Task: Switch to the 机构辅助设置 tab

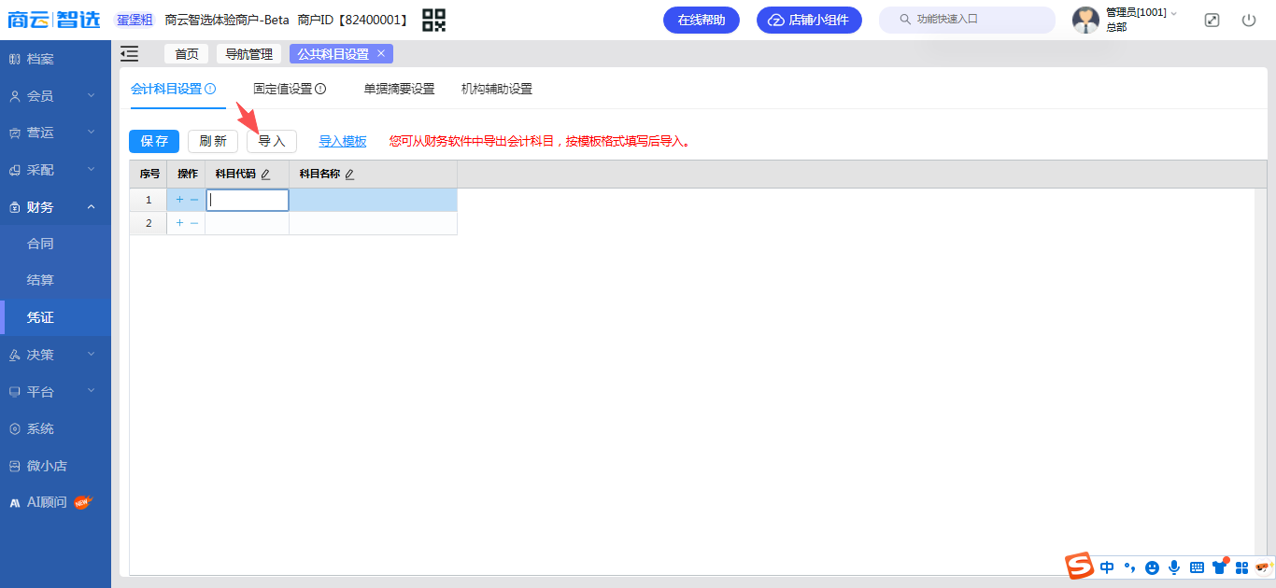Action: (x=496, y=90)
